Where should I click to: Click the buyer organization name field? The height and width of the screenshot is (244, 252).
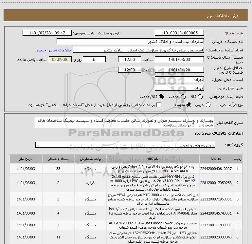point(130,42)
